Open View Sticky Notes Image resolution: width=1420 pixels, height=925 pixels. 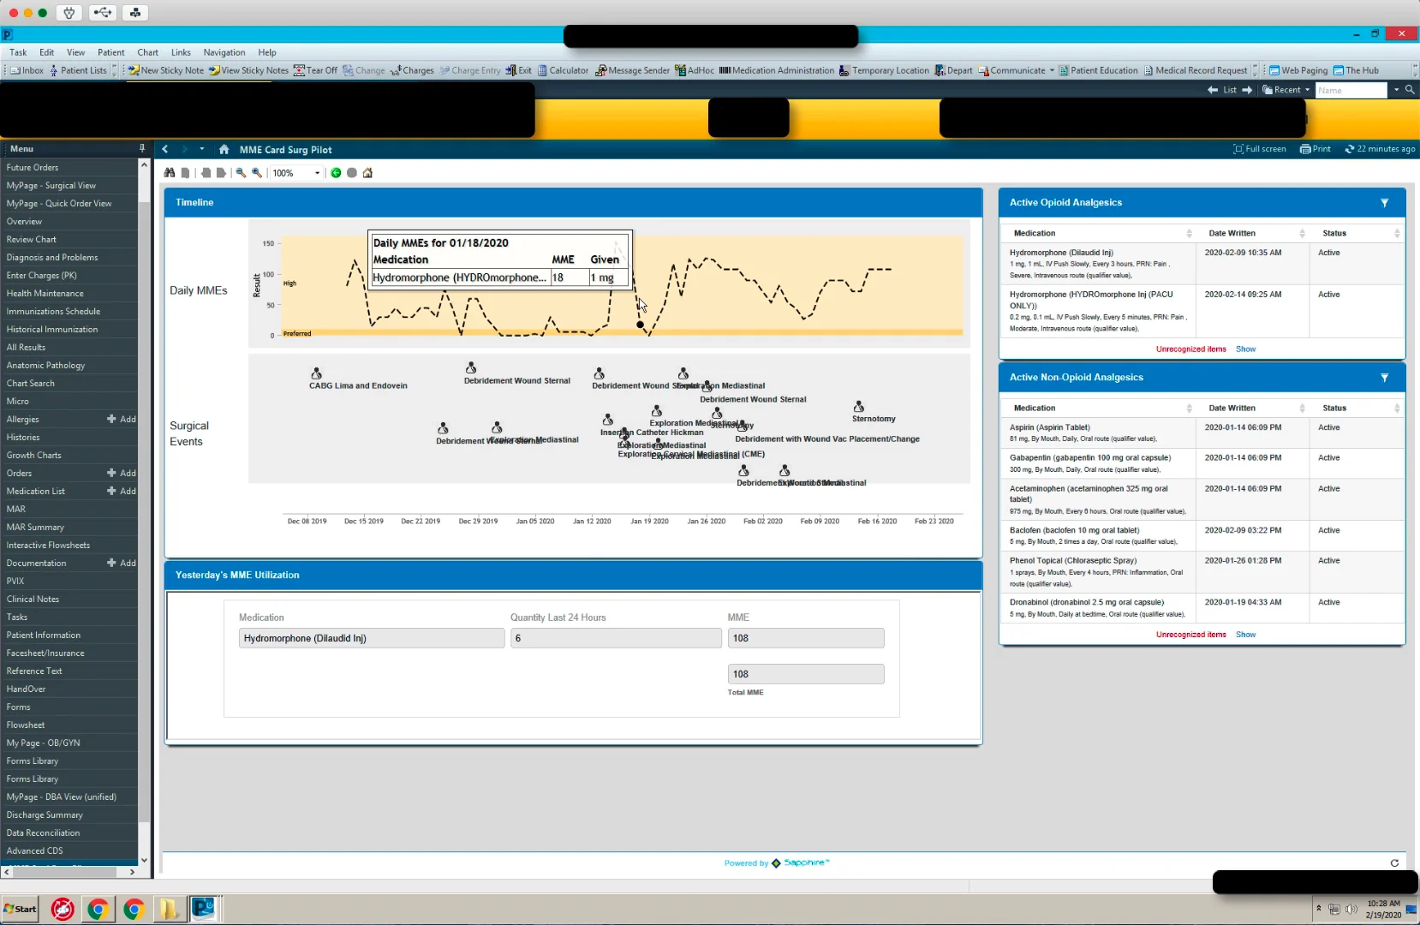click(248, 70)
